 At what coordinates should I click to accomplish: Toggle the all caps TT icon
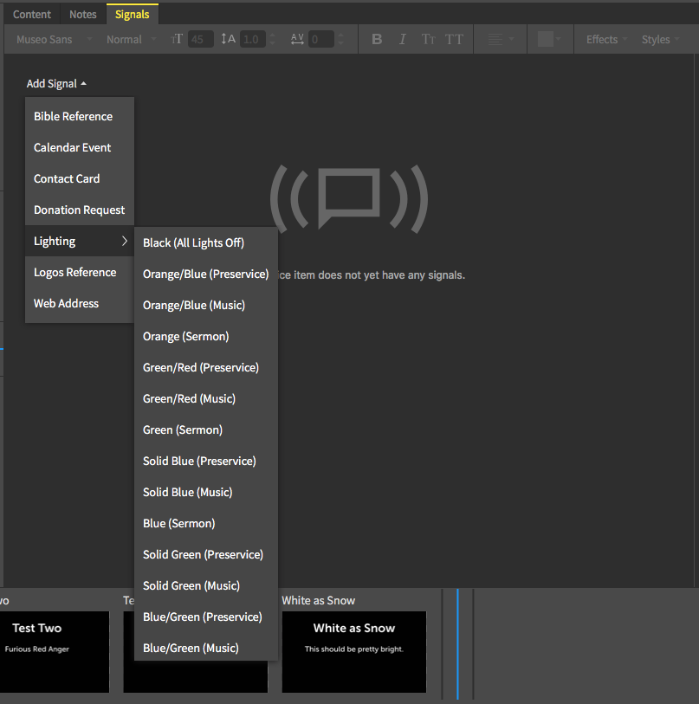pyautogui.click(x=454, y=40)
